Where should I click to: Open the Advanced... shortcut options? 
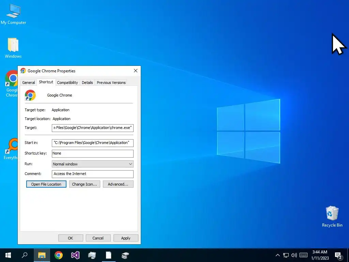118,184
